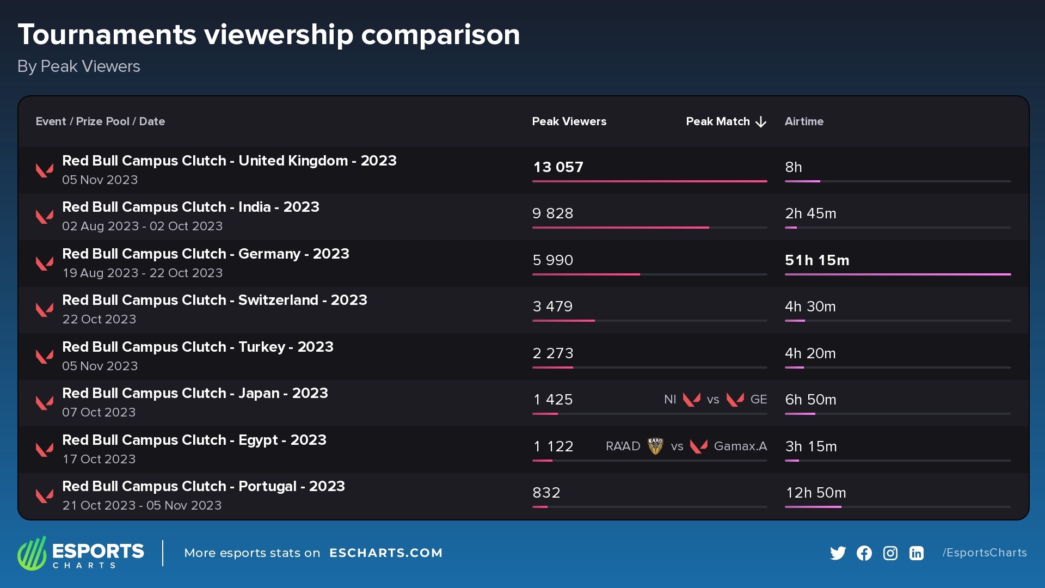The width and height of the screenshot is (1045, 588).
Task: Click the 5 990 peak viewers value
Action: click(553, 260)
